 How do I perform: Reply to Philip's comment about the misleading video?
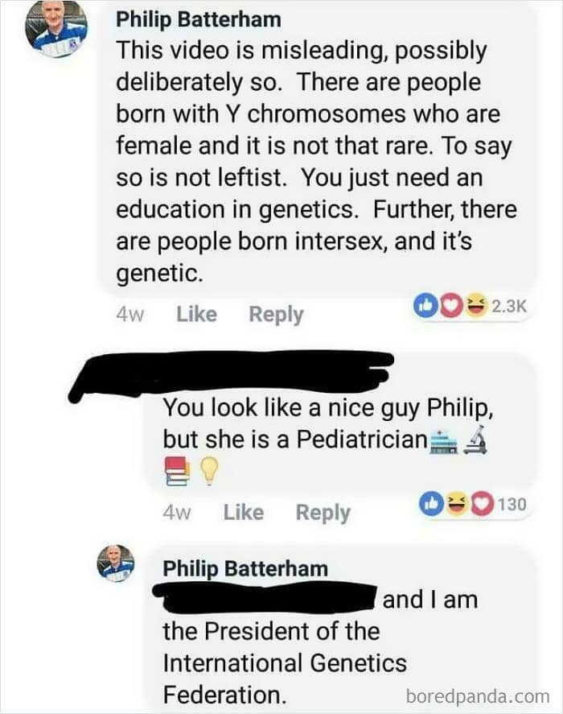pos(276,314)
